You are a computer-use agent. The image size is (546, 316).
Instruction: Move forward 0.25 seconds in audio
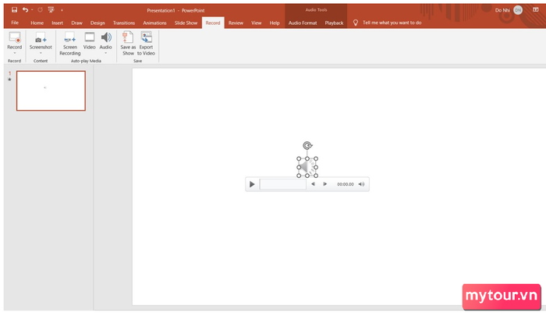coord(324,184)
